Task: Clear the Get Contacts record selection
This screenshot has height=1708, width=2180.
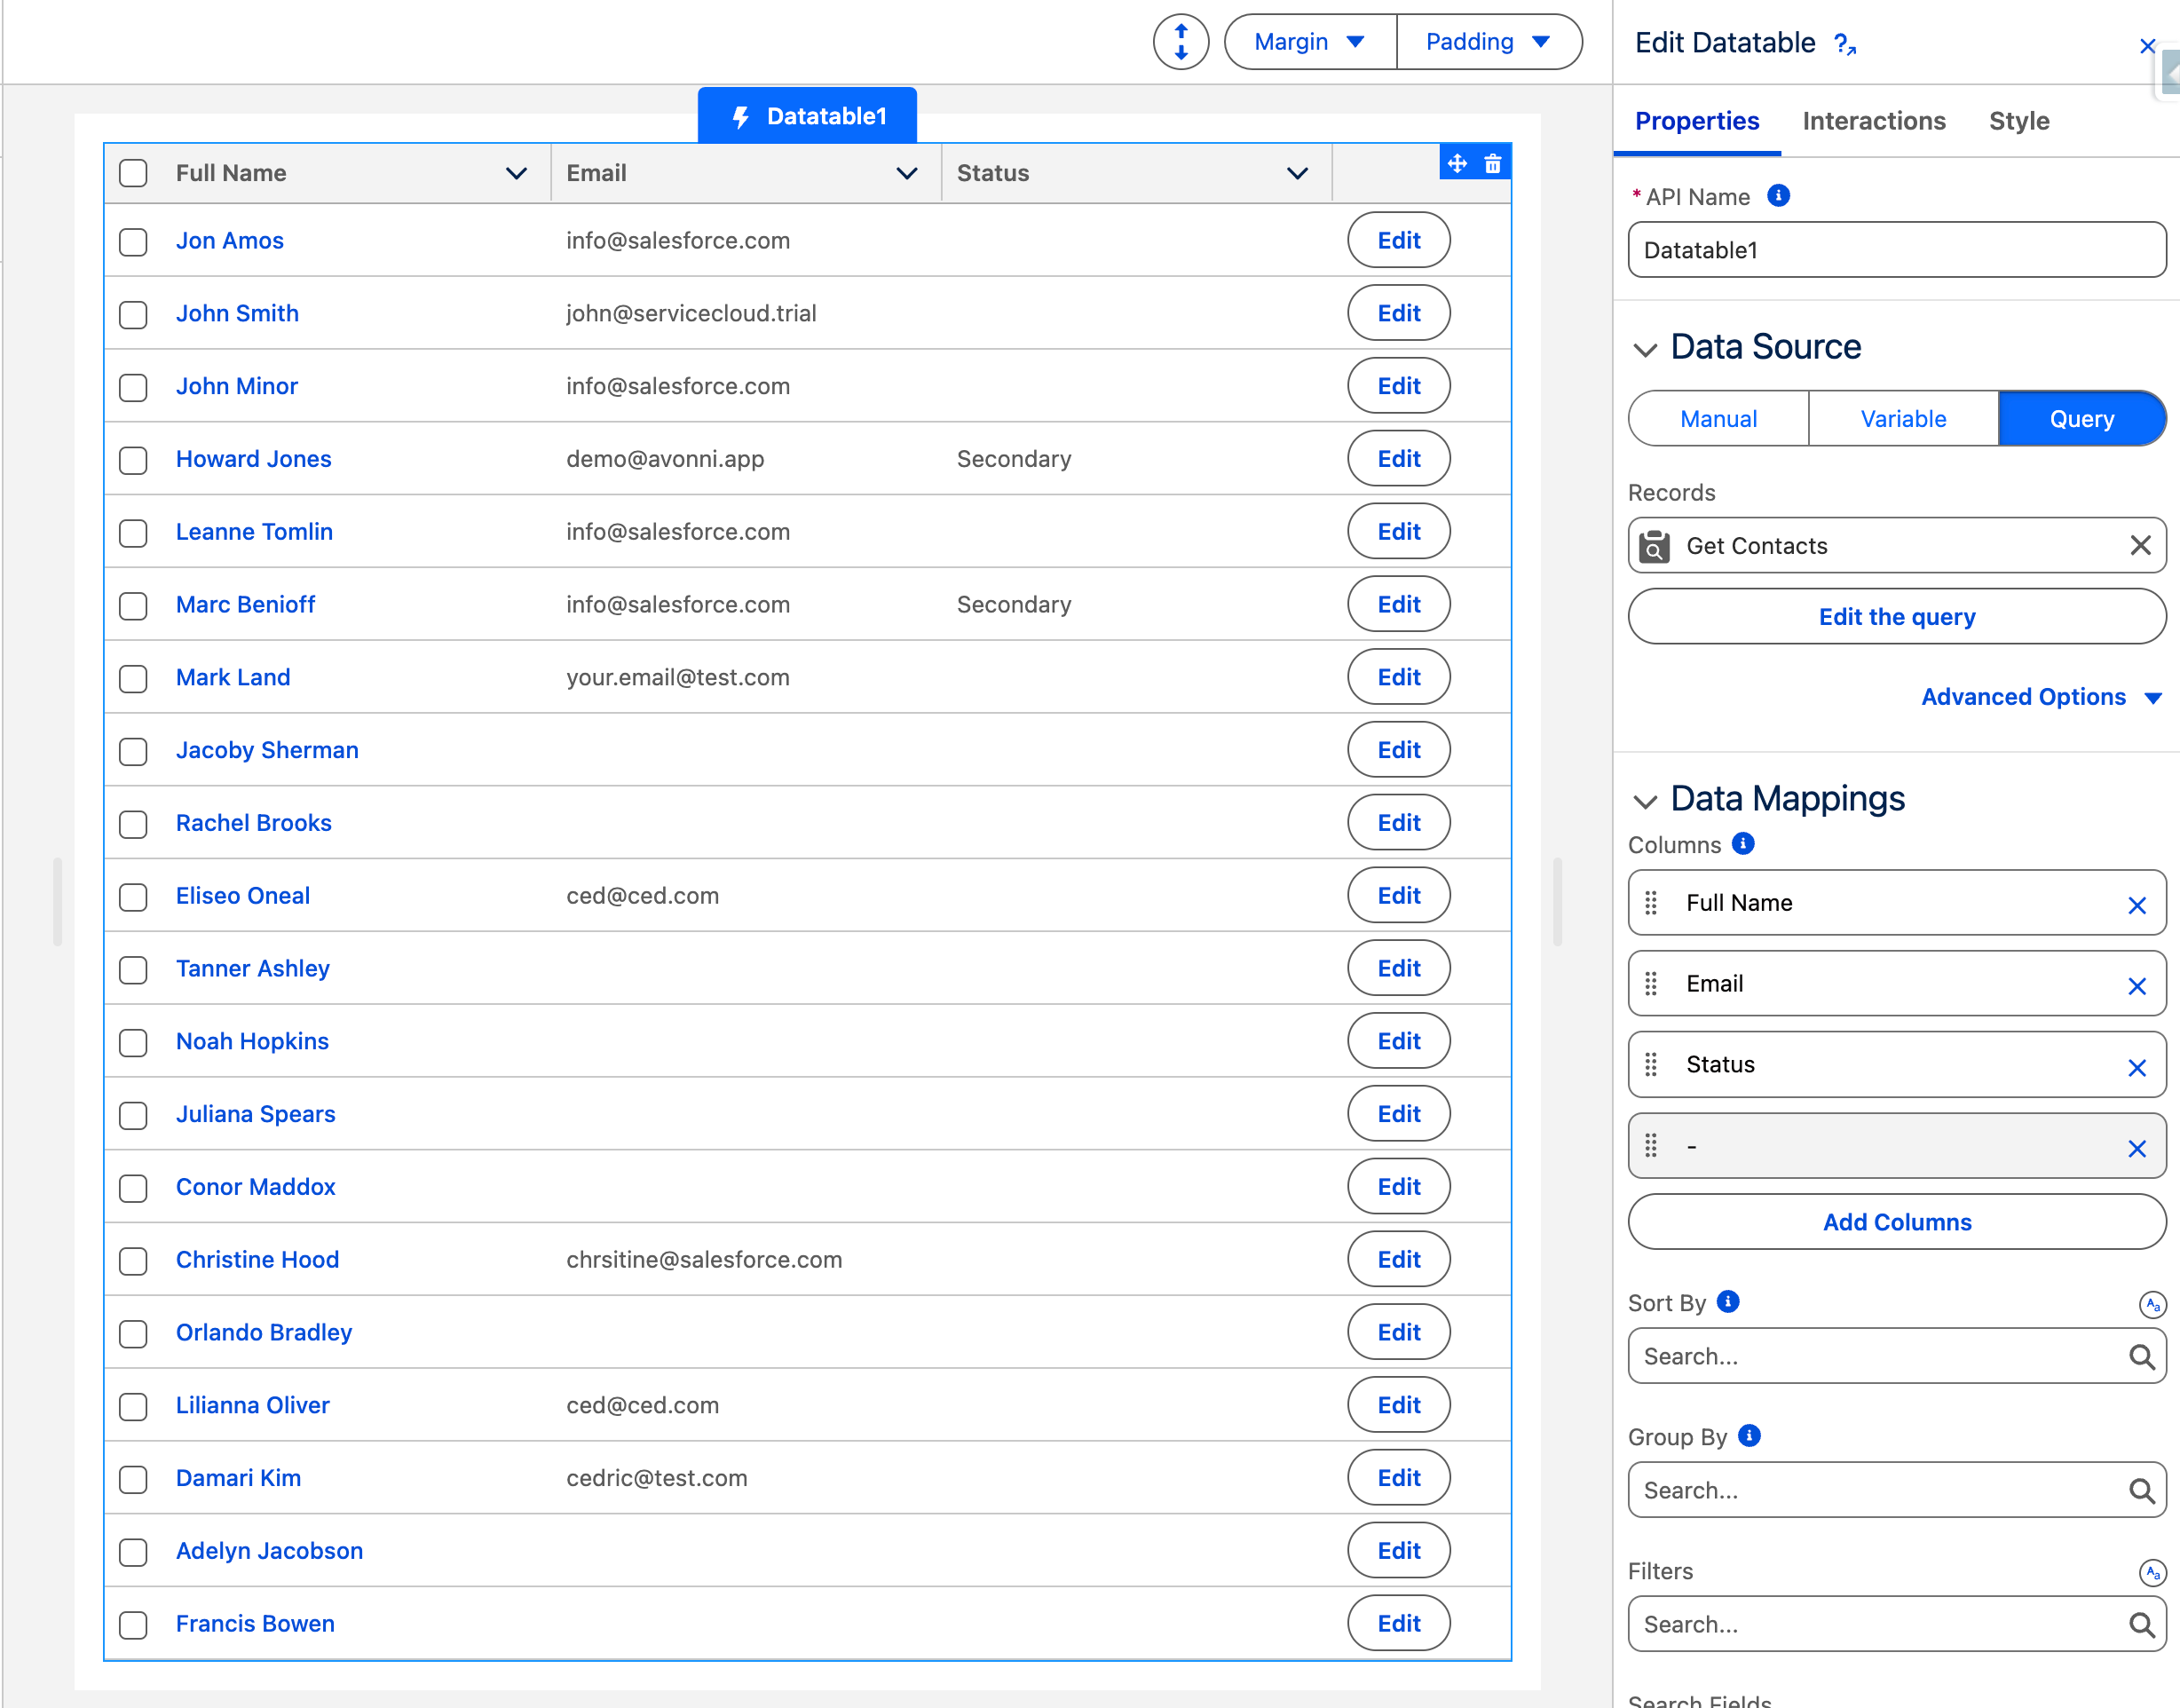Action: (2139, 545)
